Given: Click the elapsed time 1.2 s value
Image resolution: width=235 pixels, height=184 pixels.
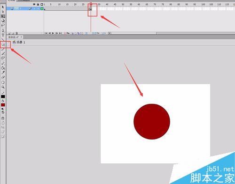Looking at the screenshot, I should click(103, 33).
